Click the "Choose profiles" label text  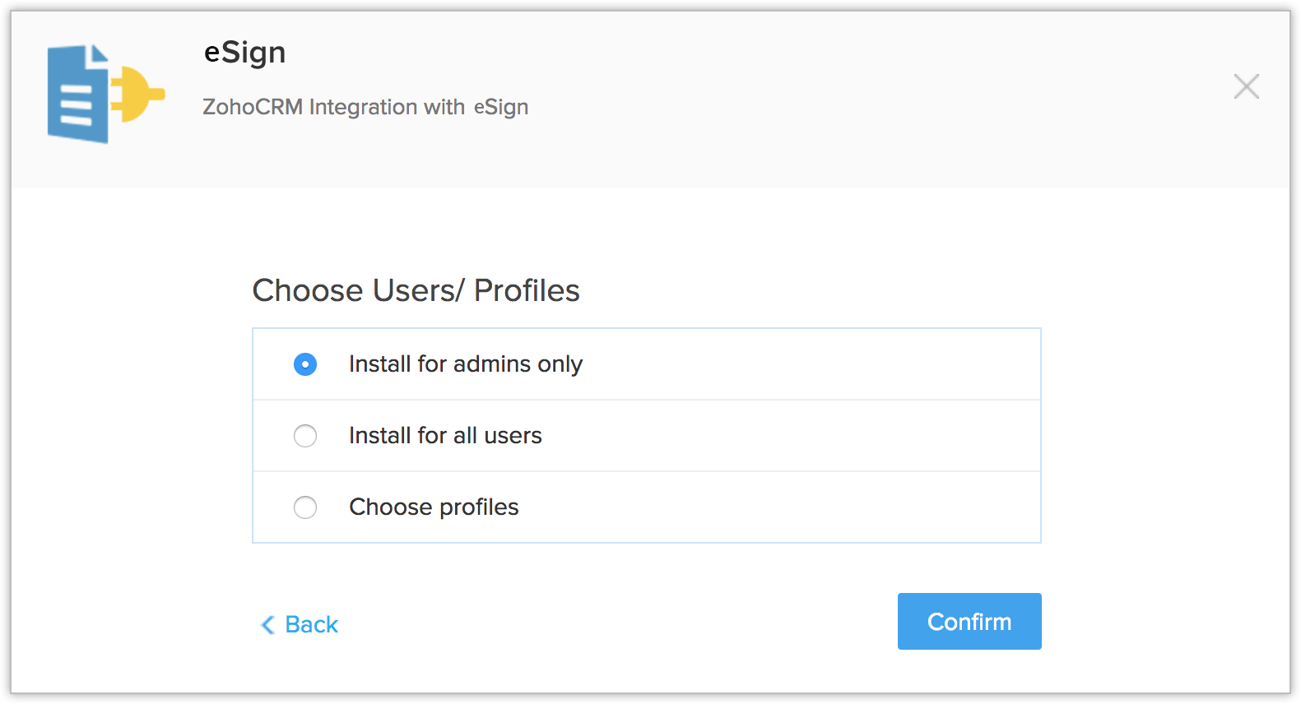pos(434,507)
